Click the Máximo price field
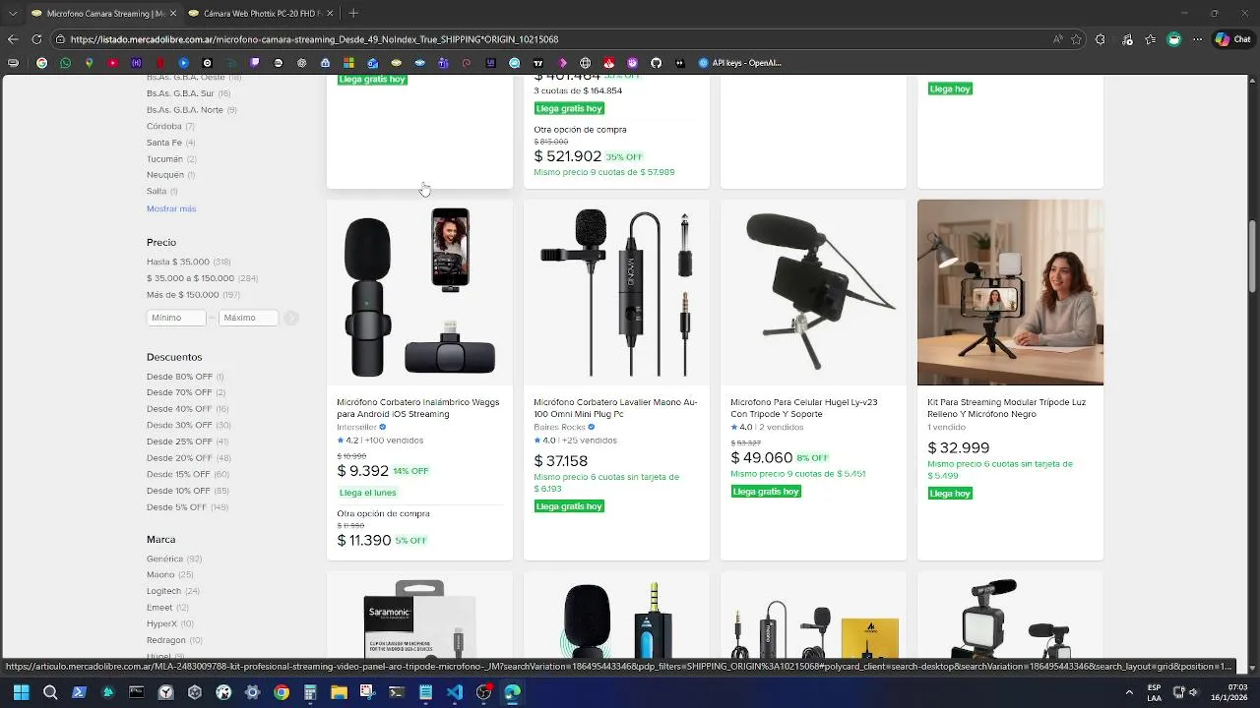This screenshot has height=708, width=1260. 248,318
